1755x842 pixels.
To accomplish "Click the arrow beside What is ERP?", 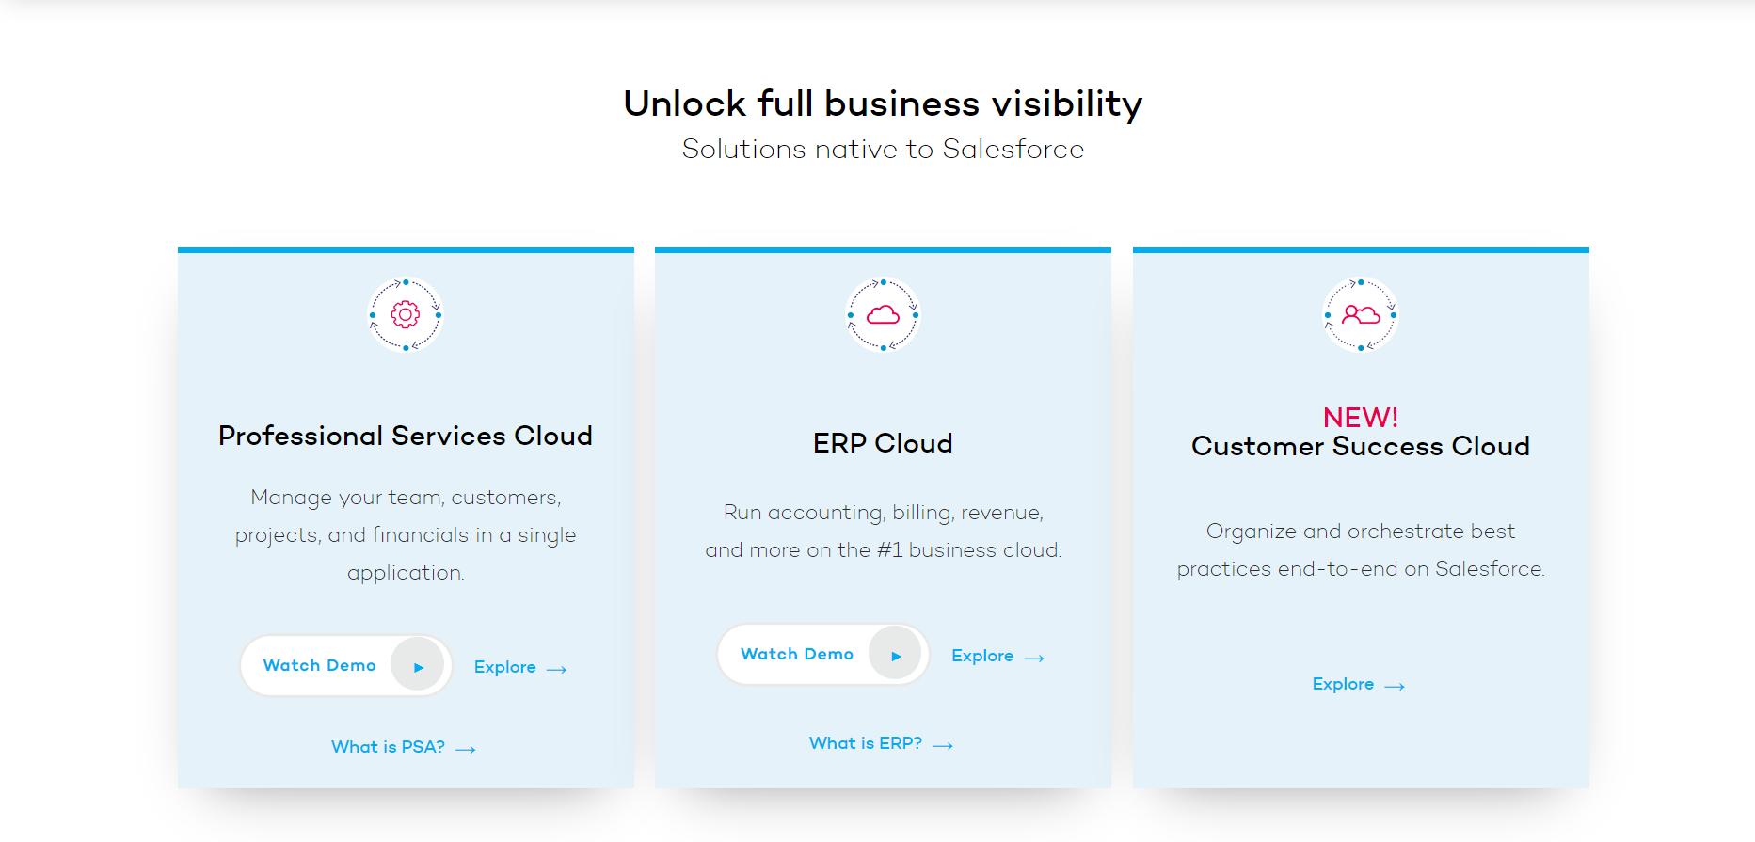I will tap(943, 744).
